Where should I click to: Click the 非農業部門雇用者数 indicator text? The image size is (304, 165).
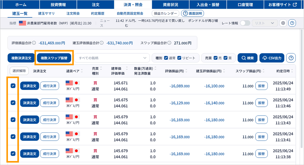click(59, 23)
